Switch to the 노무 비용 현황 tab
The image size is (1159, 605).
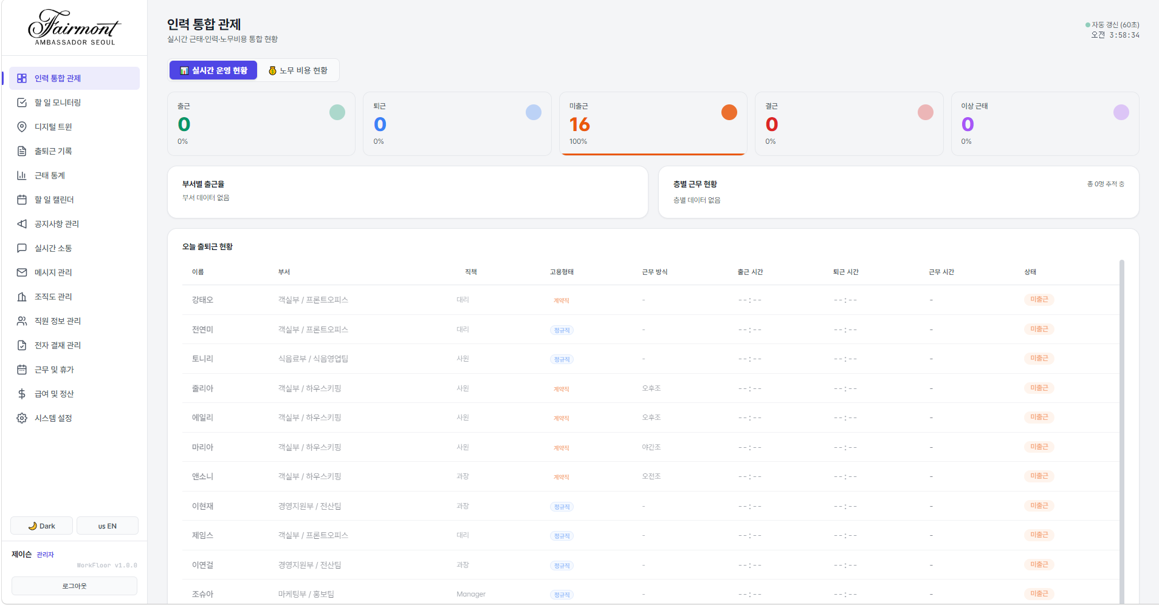click(x=298, y=70)
